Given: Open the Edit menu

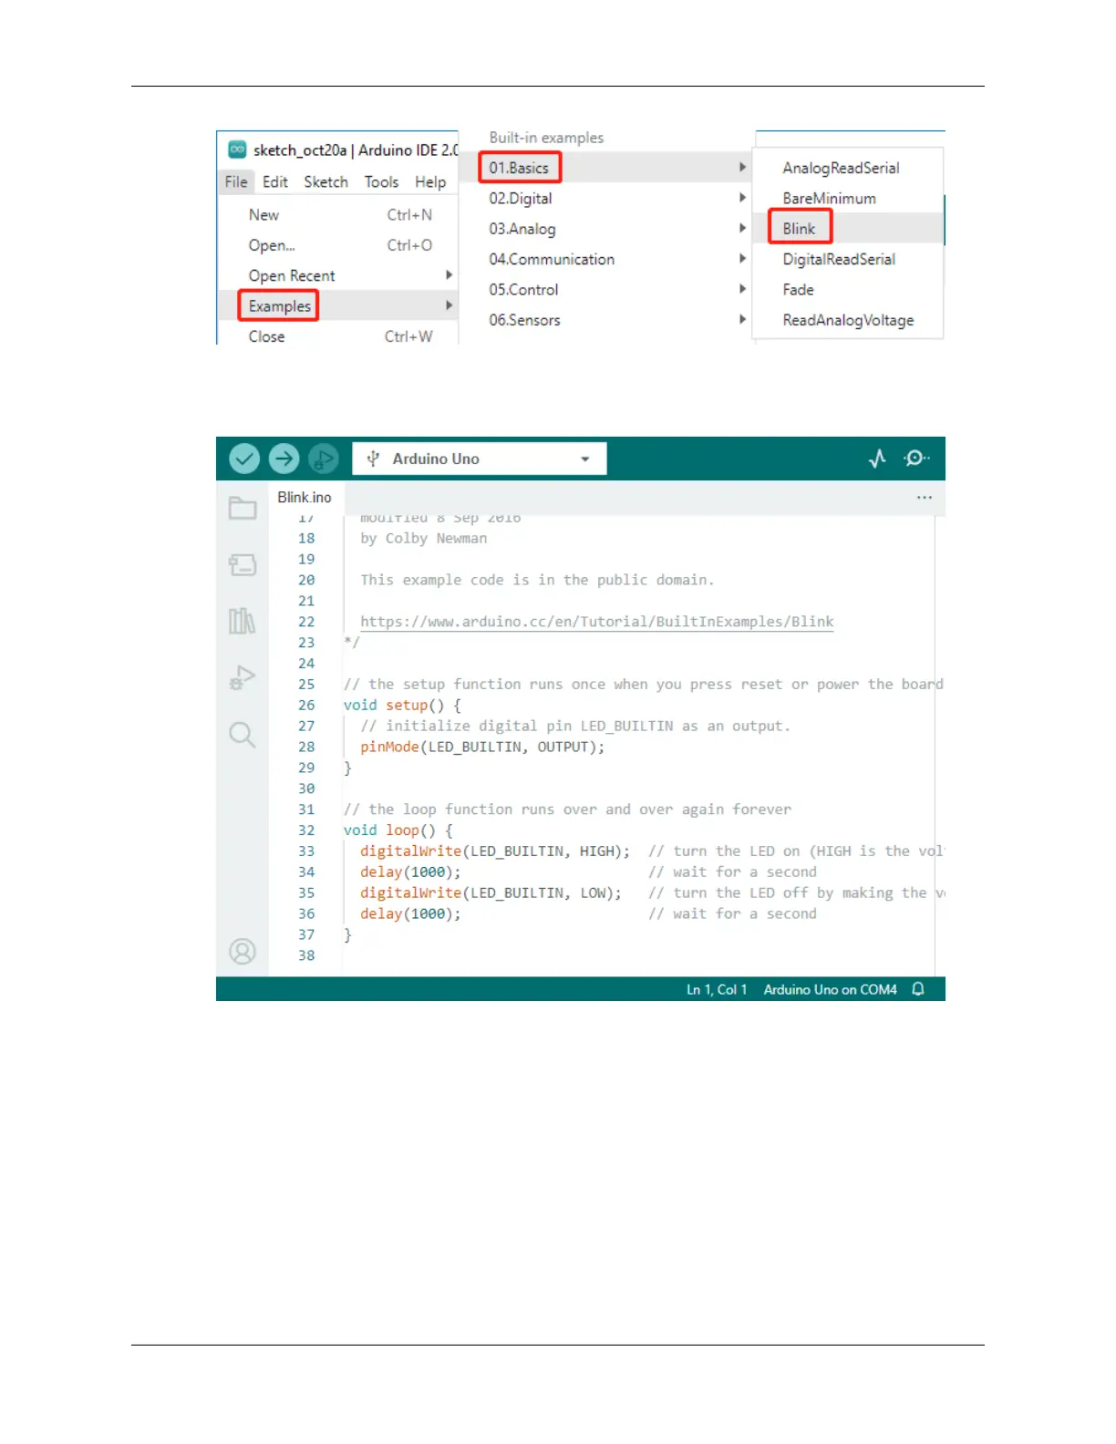Looking at the screenshot, I should click(x=275, y=181).
